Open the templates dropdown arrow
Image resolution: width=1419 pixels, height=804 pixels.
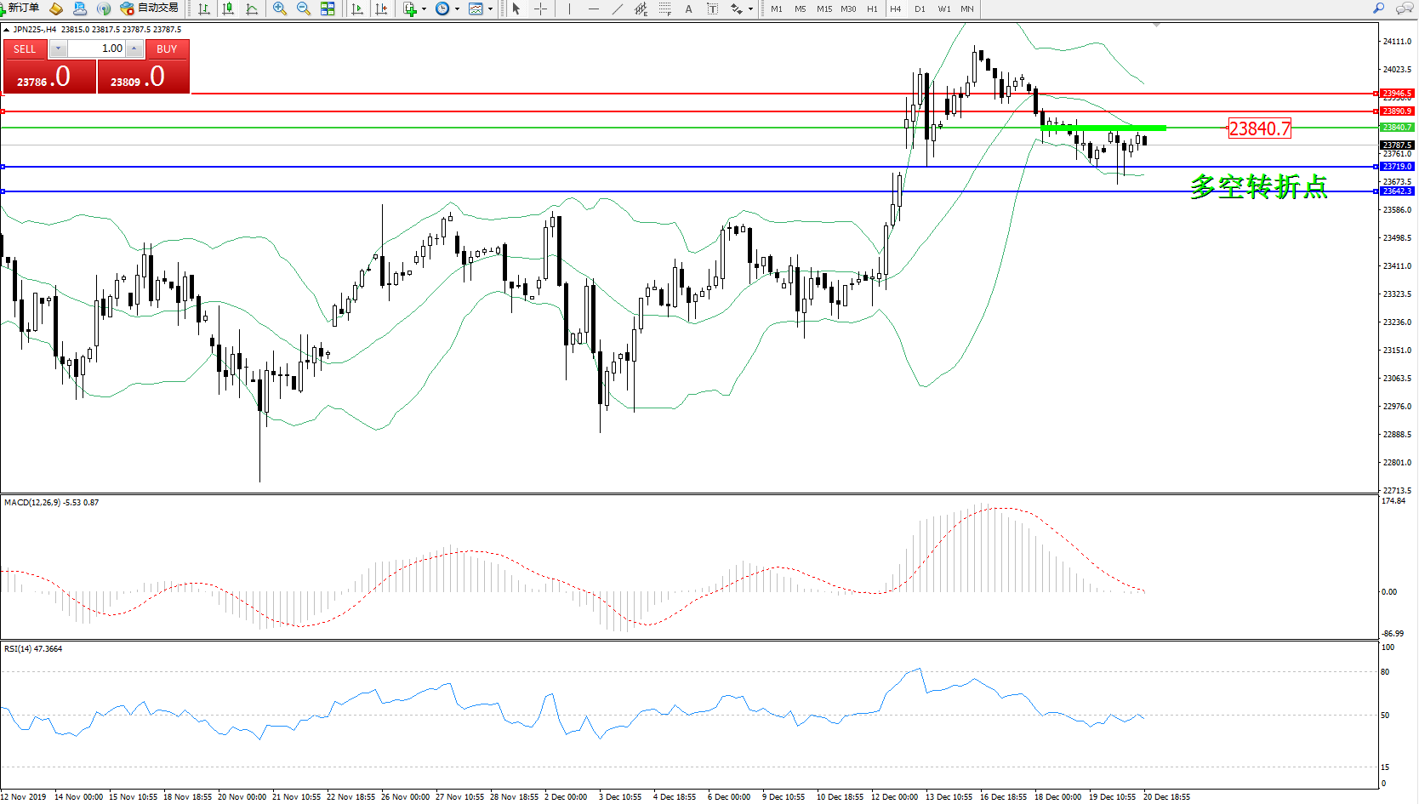click(490, 9)
